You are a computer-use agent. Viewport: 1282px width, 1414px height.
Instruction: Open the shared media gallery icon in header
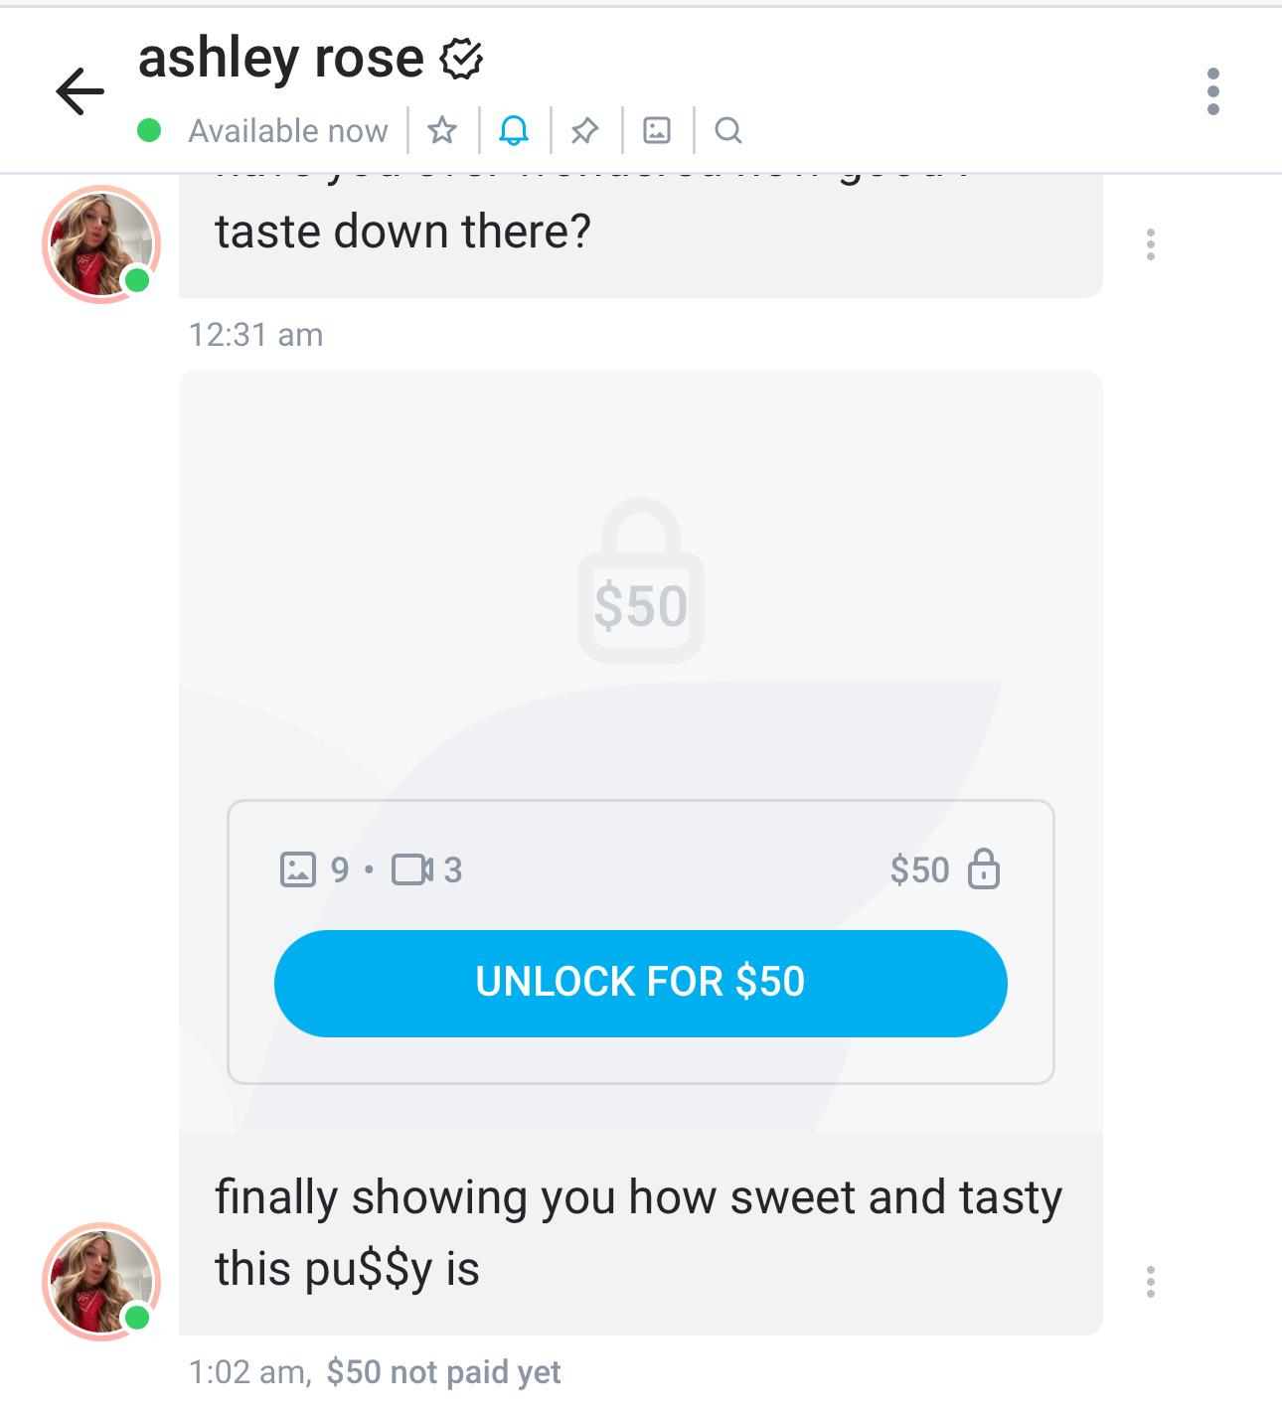point(657,130)
